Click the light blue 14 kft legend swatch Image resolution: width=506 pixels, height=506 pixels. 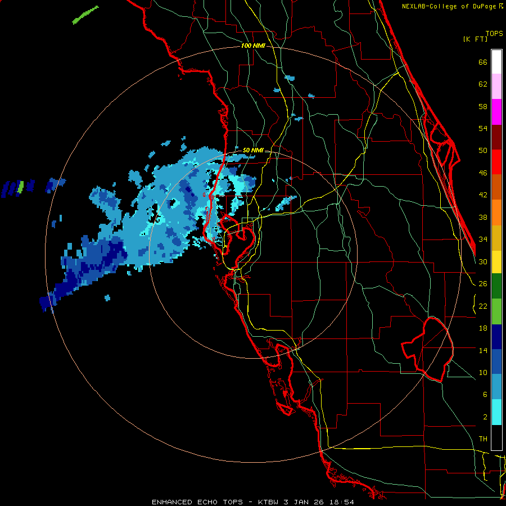point(496,387)
